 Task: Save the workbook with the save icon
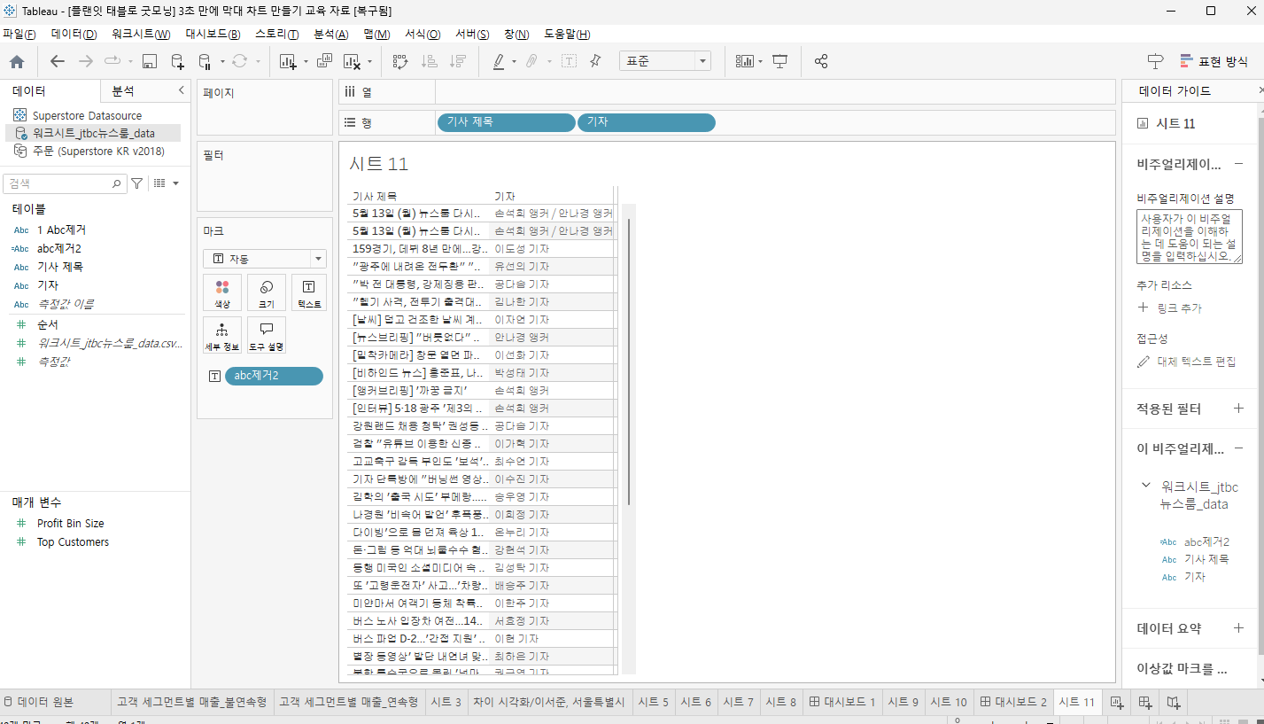click(150, 61)
